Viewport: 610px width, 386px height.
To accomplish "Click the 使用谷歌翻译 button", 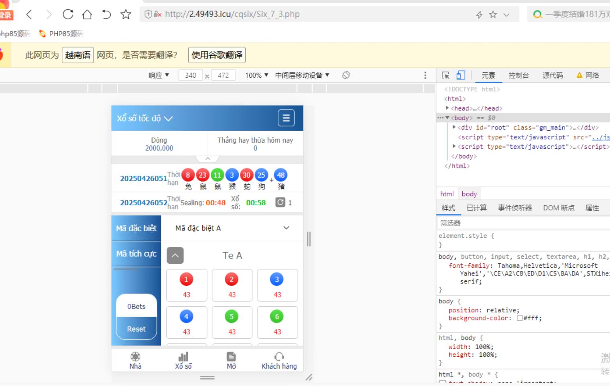I will [x=217, y=55].
